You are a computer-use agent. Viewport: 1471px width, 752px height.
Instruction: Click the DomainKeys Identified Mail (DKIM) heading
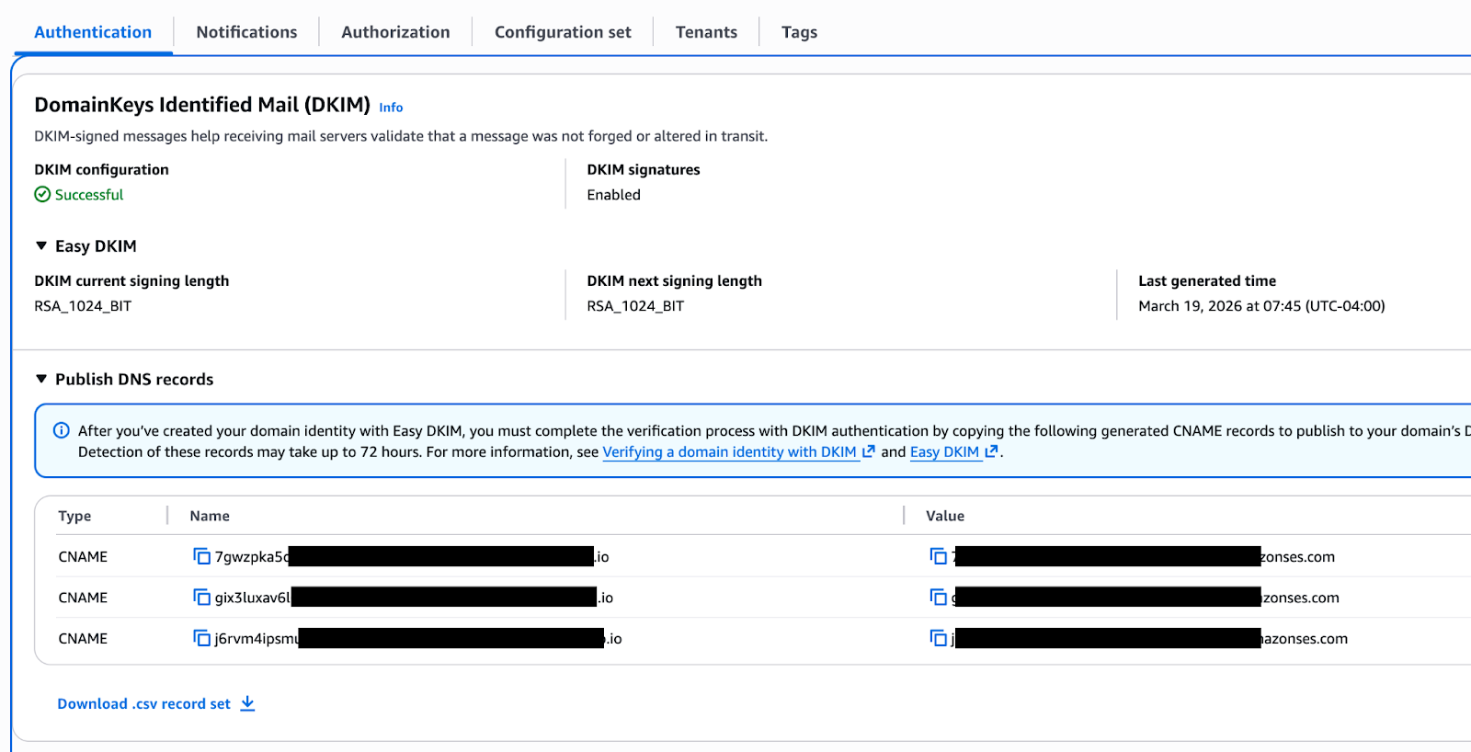pyautogui.click(x=202, y=105)
